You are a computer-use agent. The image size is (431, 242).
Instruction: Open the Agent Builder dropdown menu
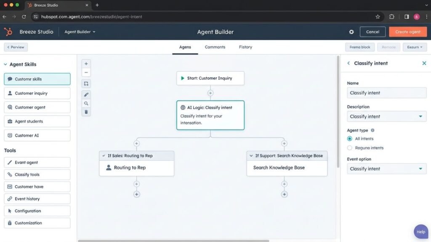pos(80,32)
